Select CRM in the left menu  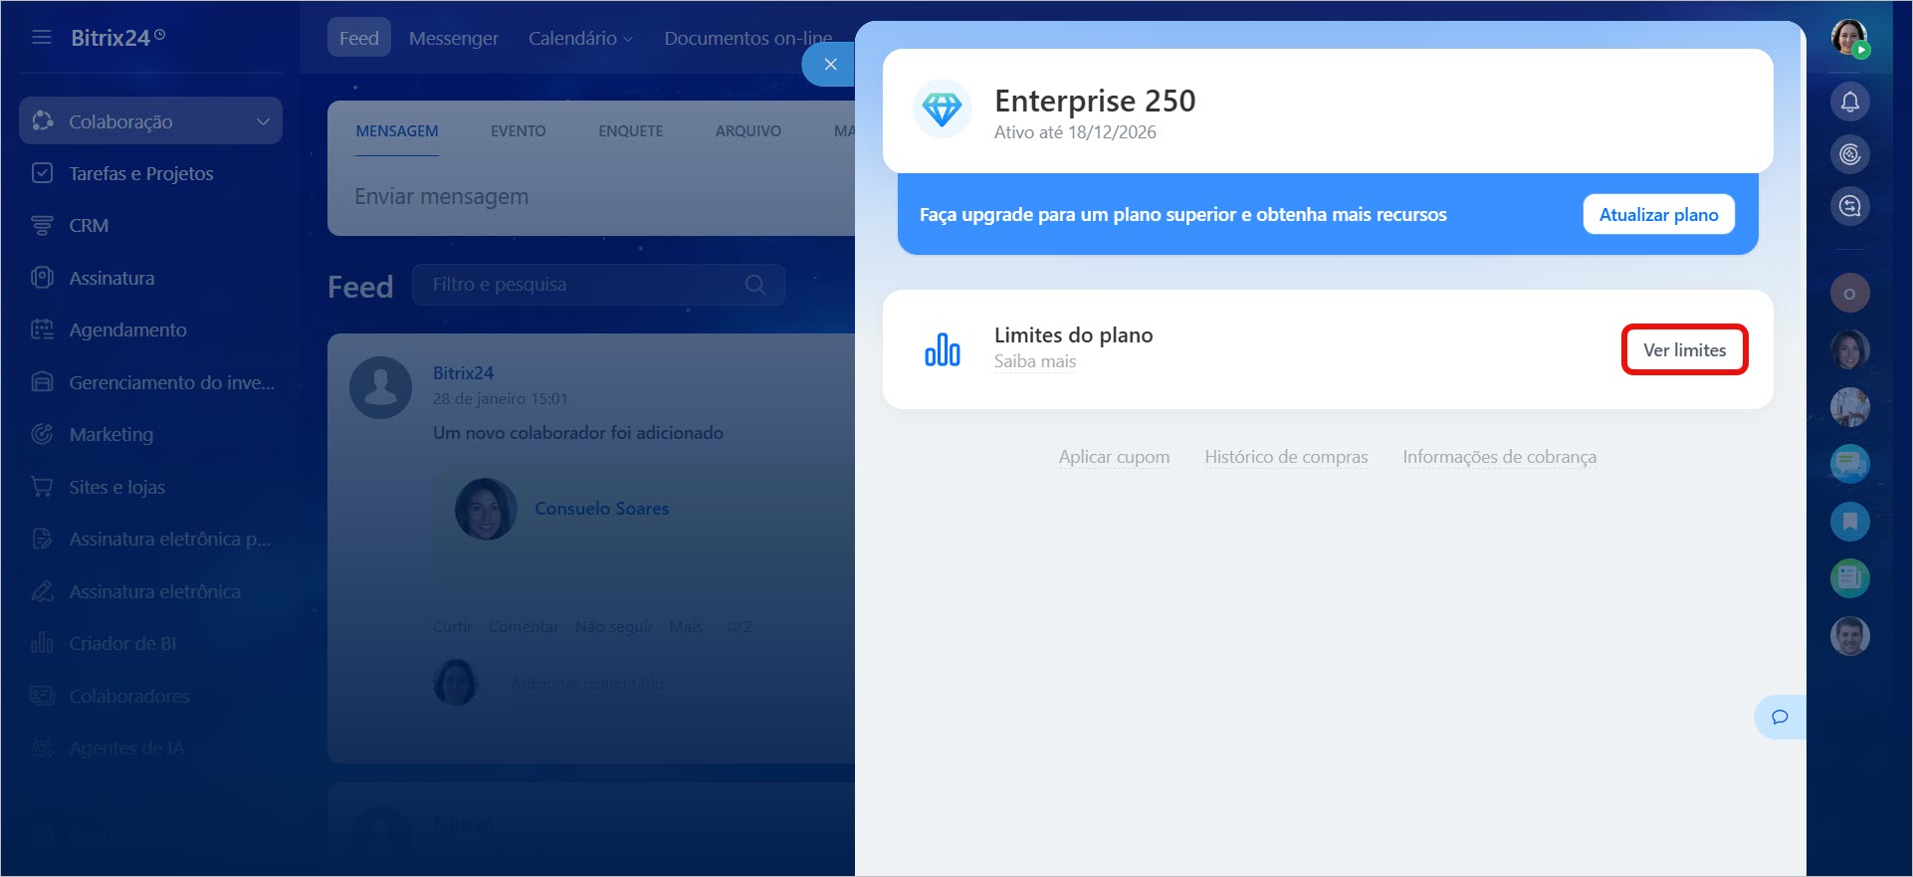coord(89,226)
